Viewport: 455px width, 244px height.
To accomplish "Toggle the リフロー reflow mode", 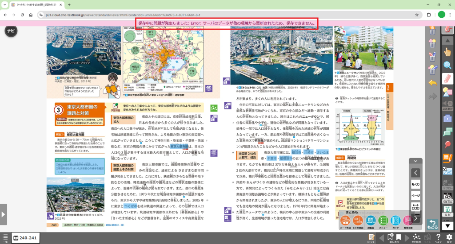I will tap(447, 184).
